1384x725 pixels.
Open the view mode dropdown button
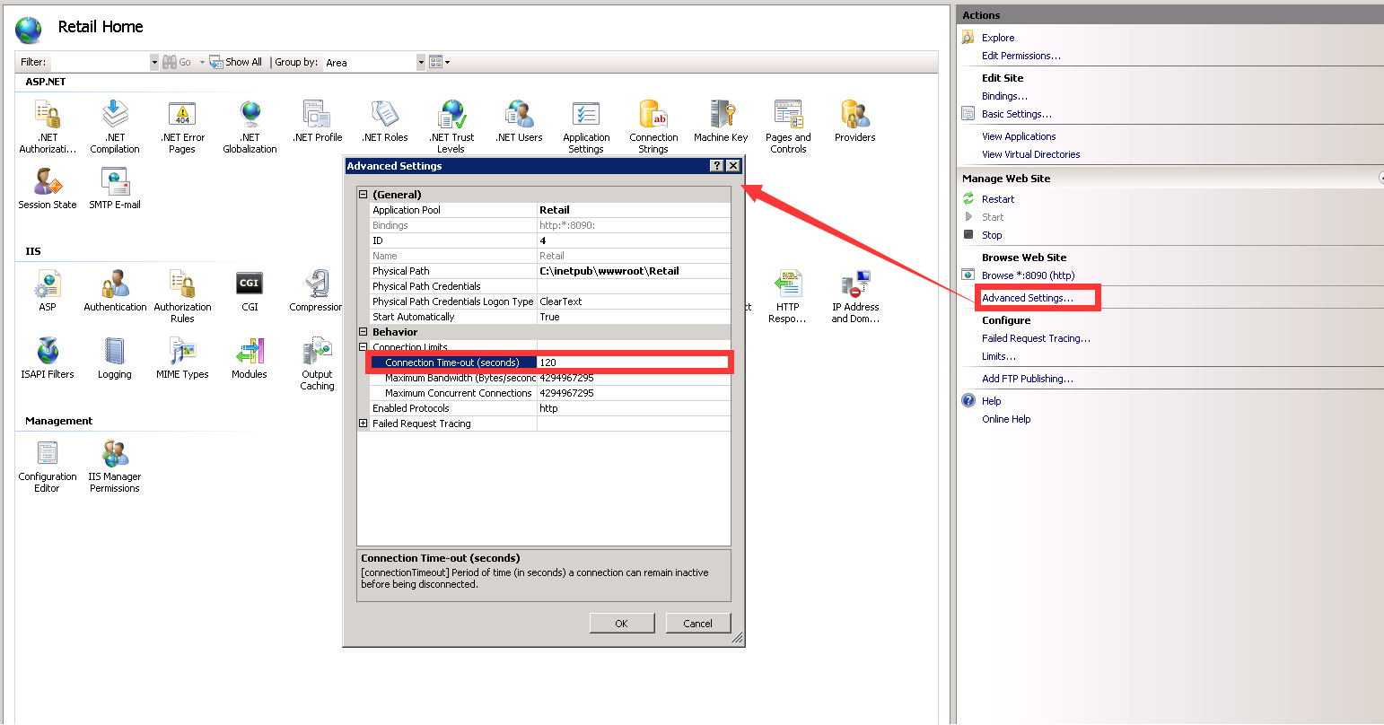coord(439,62)
